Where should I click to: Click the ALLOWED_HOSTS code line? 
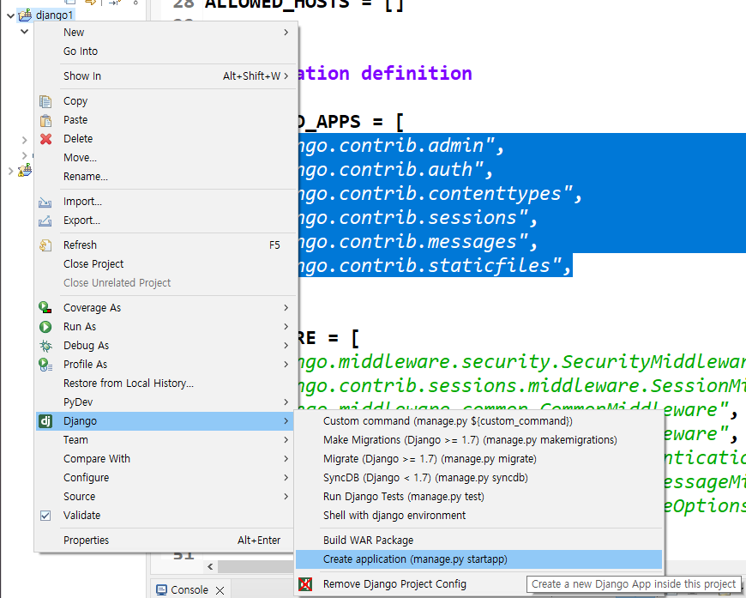(304, 4)
